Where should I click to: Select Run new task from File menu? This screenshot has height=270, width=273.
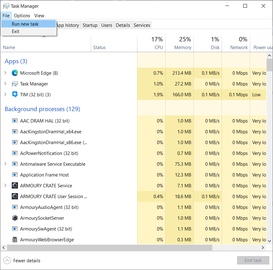[x=28, y=24]
